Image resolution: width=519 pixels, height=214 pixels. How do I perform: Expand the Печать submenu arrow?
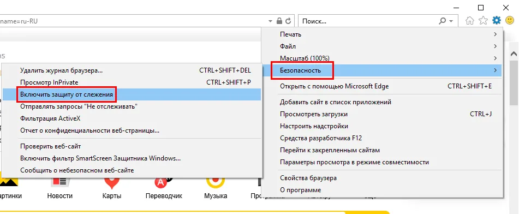pos(495,34)
